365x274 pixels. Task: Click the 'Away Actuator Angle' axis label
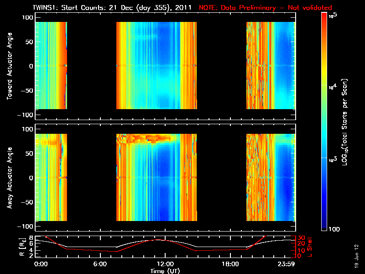[x=9, y=177]
